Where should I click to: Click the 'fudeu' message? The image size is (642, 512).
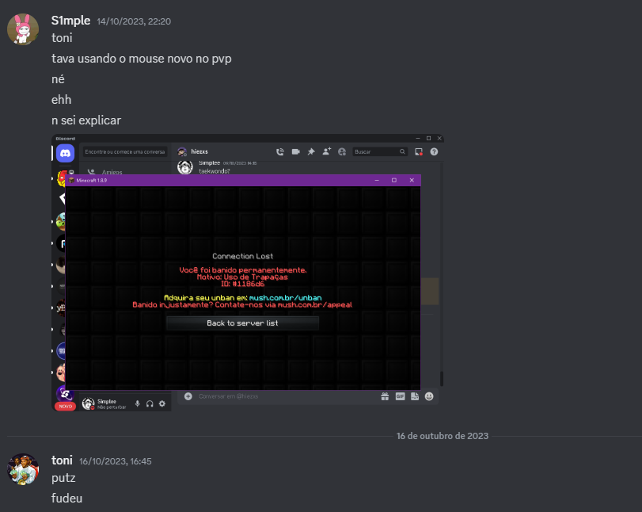coord(66,498)
